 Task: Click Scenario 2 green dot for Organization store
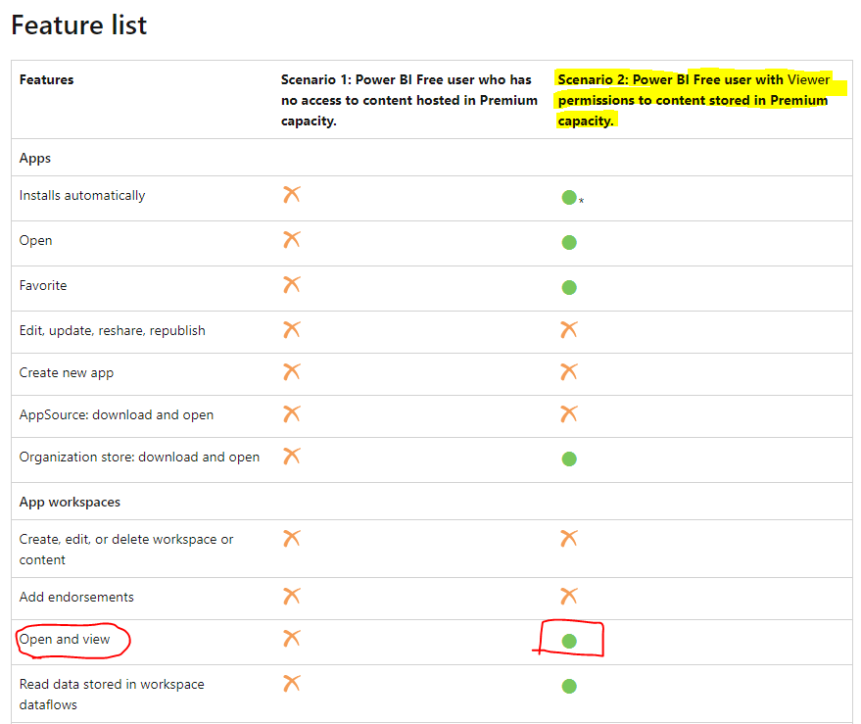coord(569,459)
